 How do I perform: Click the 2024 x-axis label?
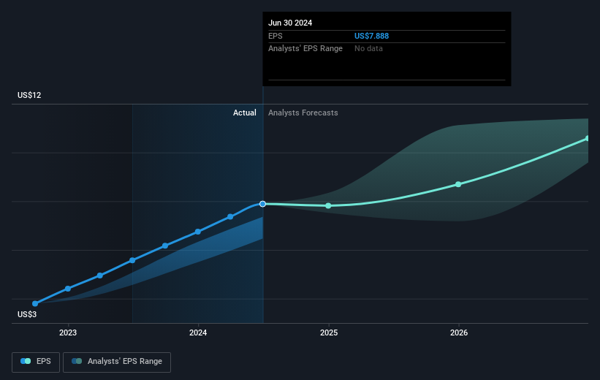(x=198, y=332)
